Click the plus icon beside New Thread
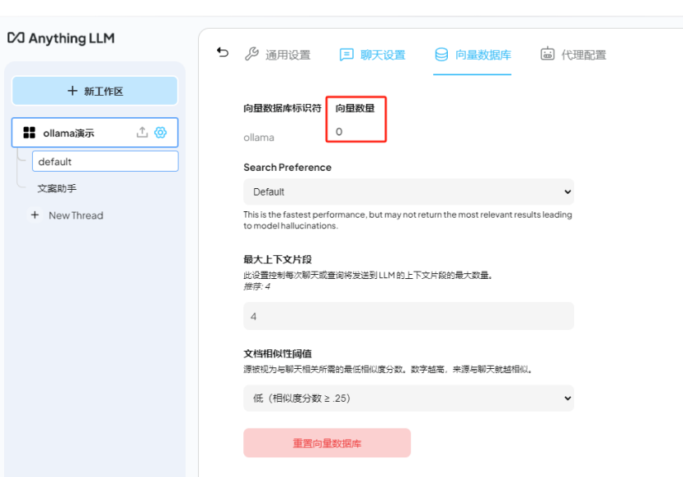 35,215
